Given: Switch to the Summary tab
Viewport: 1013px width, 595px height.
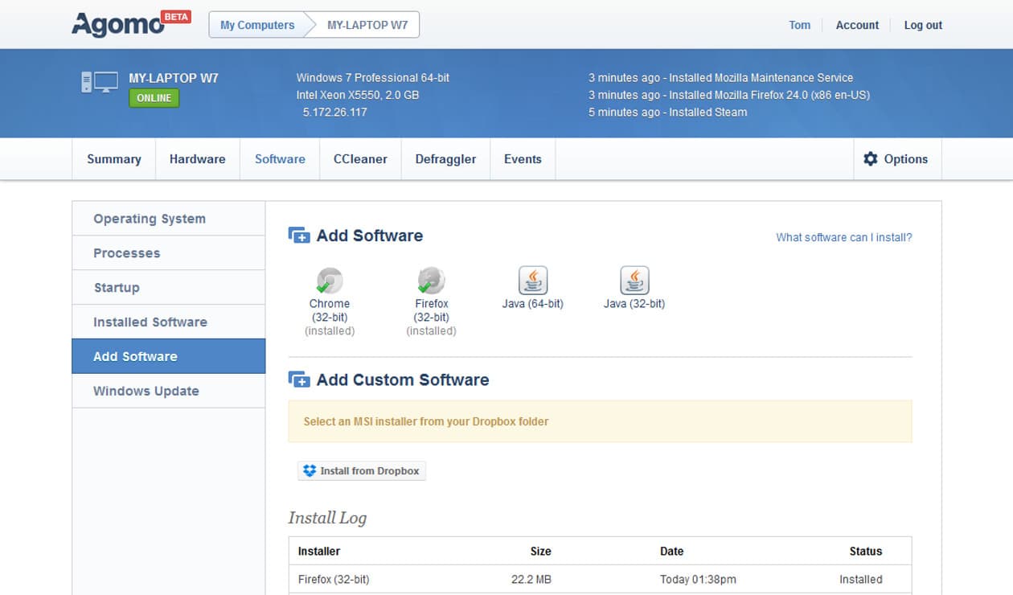Looking at the screenshot, I should click(114, 159).
